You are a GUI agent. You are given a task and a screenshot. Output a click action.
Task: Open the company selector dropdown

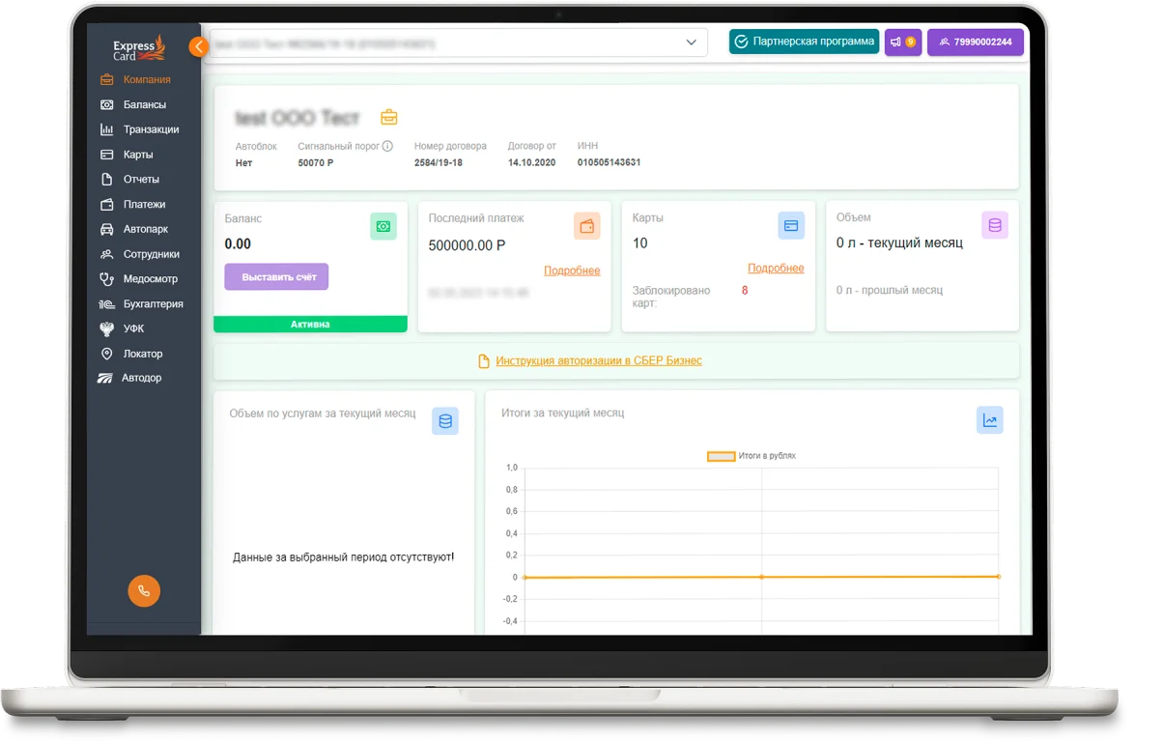[459, 43]
